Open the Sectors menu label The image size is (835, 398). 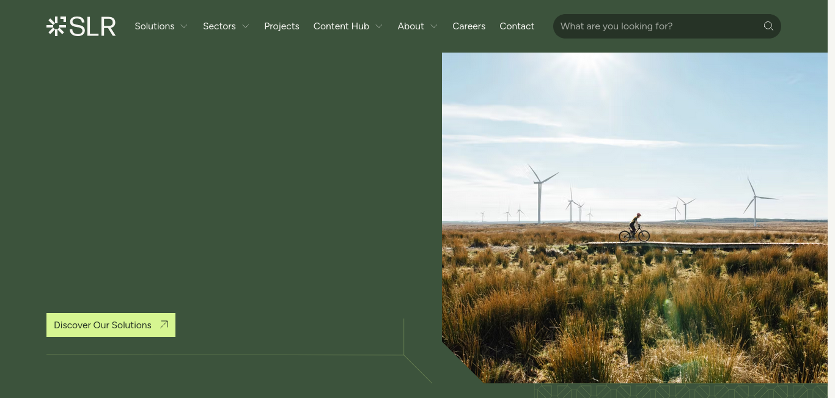tap(219, 26)
